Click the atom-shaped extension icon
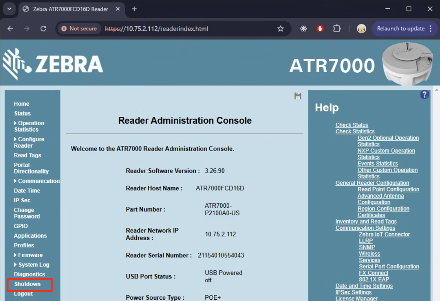Viewport: 440px width, 301px height. pyautogui.click(x=304, y=29)
